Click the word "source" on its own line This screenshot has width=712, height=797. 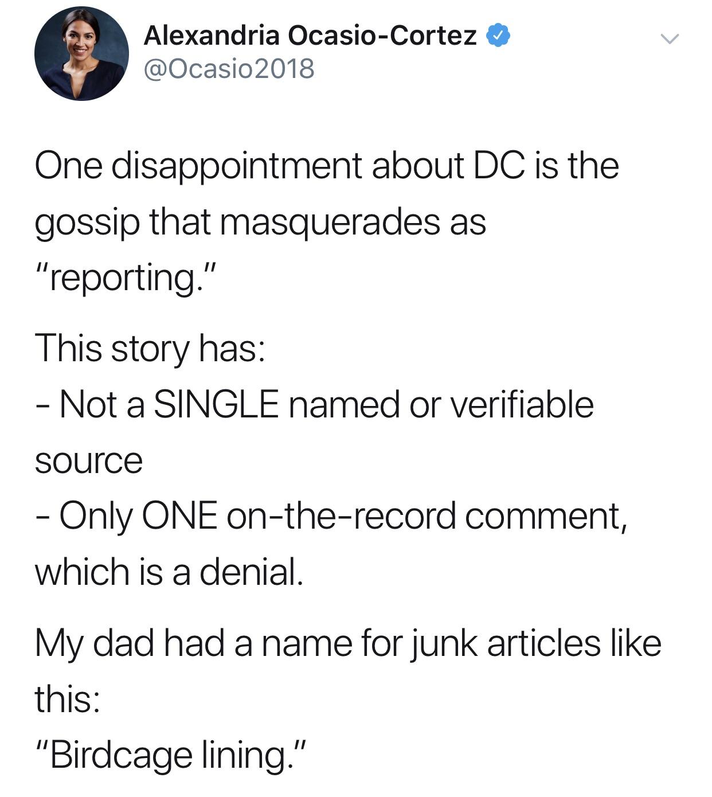[x=88, y=462]
